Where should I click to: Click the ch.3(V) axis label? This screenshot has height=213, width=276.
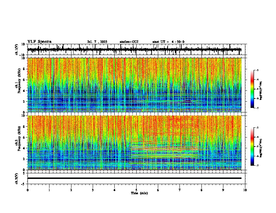16,179
